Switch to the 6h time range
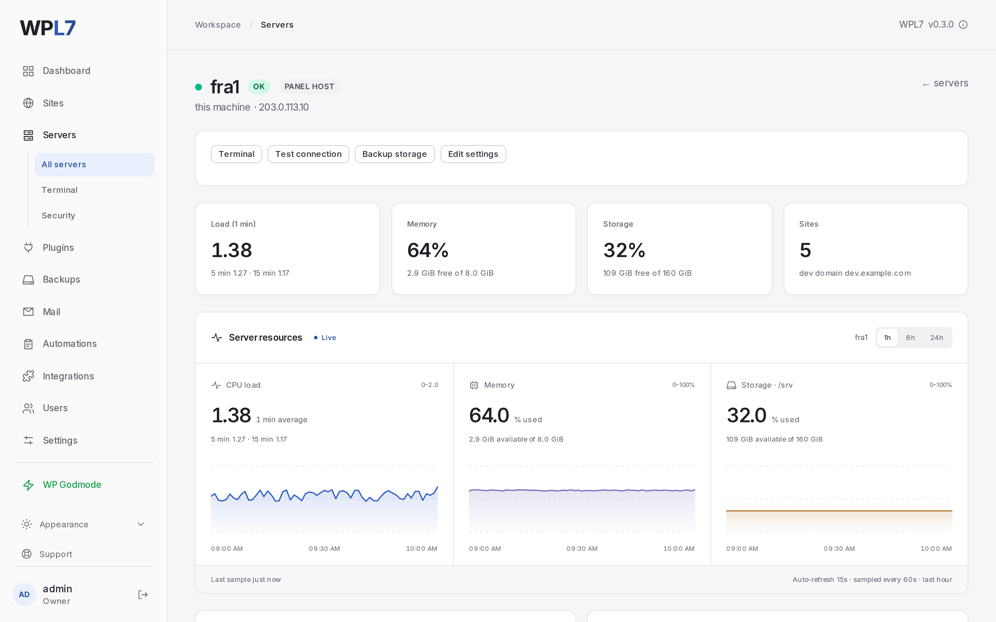 pyautogui.click(x=910, y=338)
